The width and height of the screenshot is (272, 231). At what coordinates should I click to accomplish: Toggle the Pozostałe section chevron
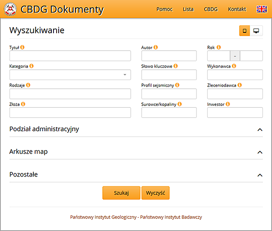[260, 175]
